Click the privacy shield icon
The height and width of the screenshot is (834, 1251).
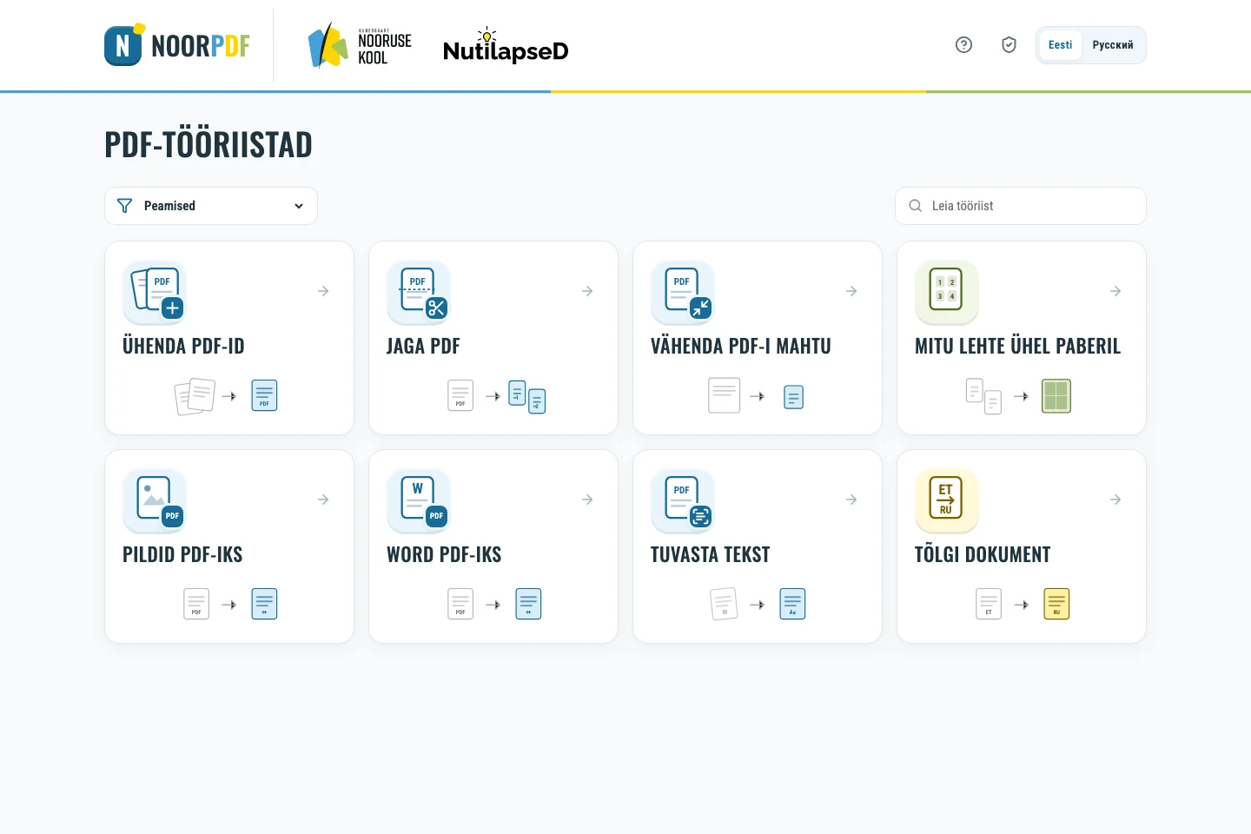(1009, 45)
